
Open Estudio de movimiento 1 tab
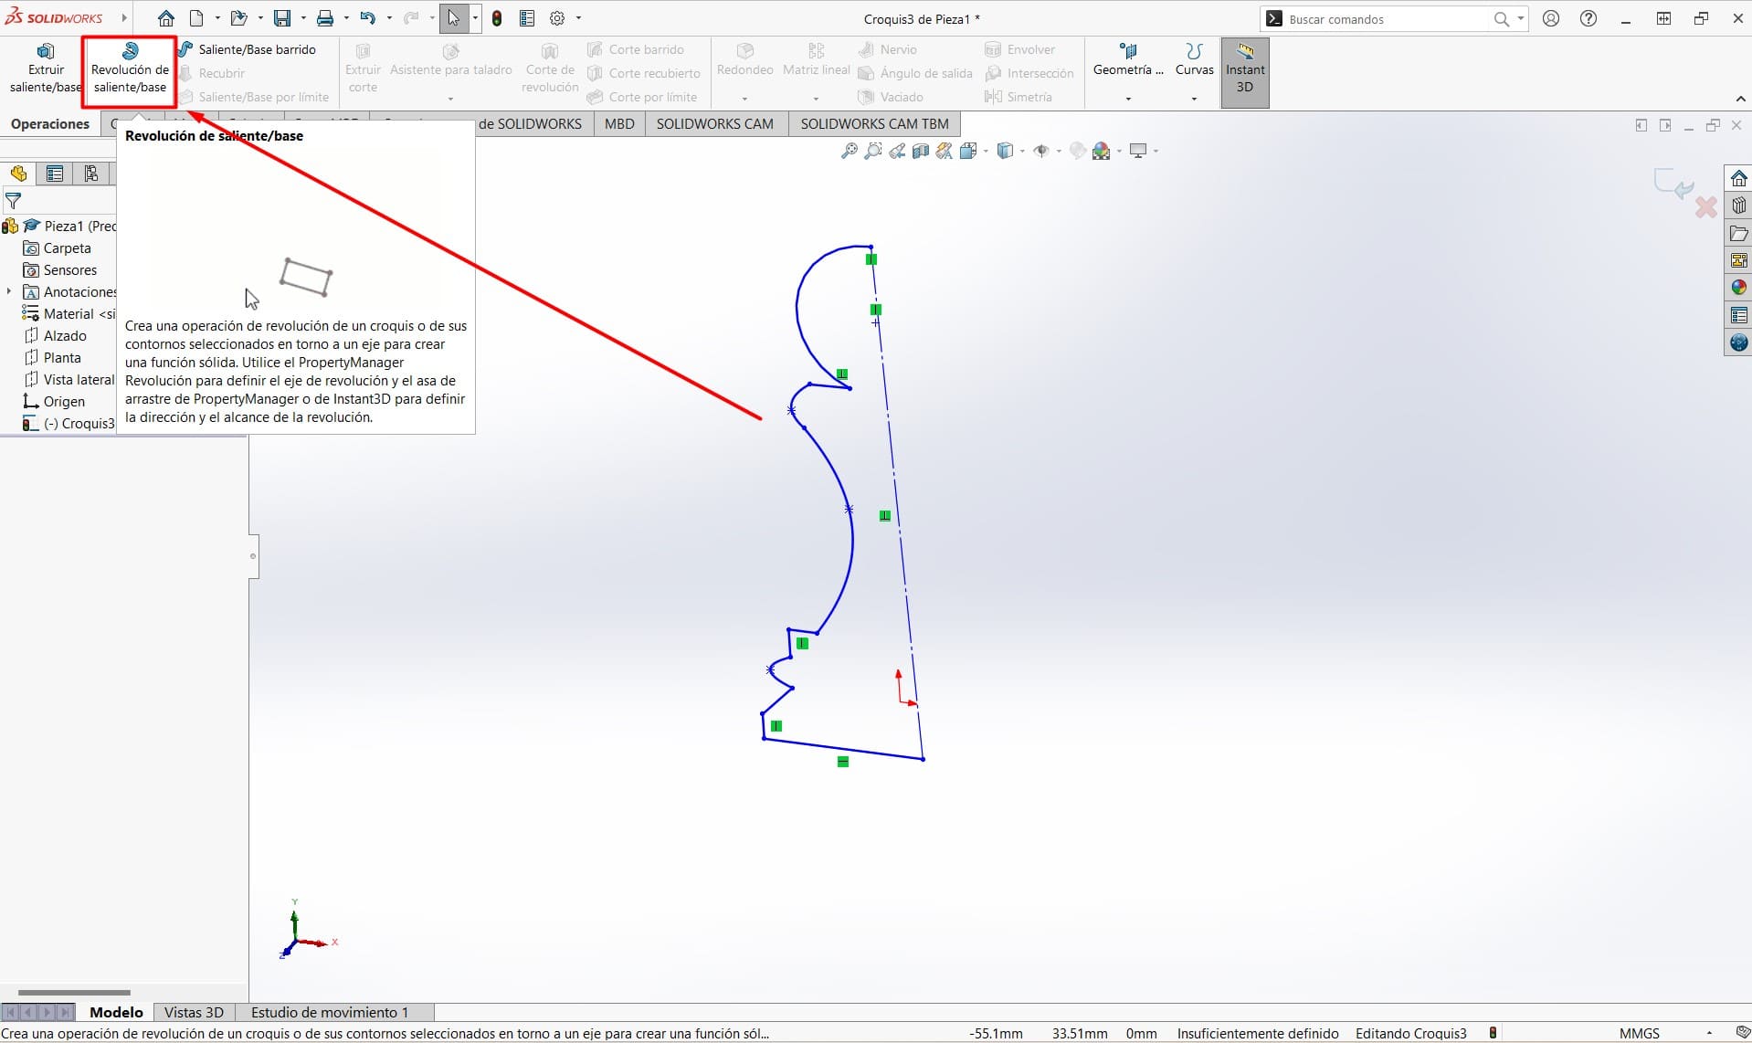pyautogui.click(x=330, y=1012)
